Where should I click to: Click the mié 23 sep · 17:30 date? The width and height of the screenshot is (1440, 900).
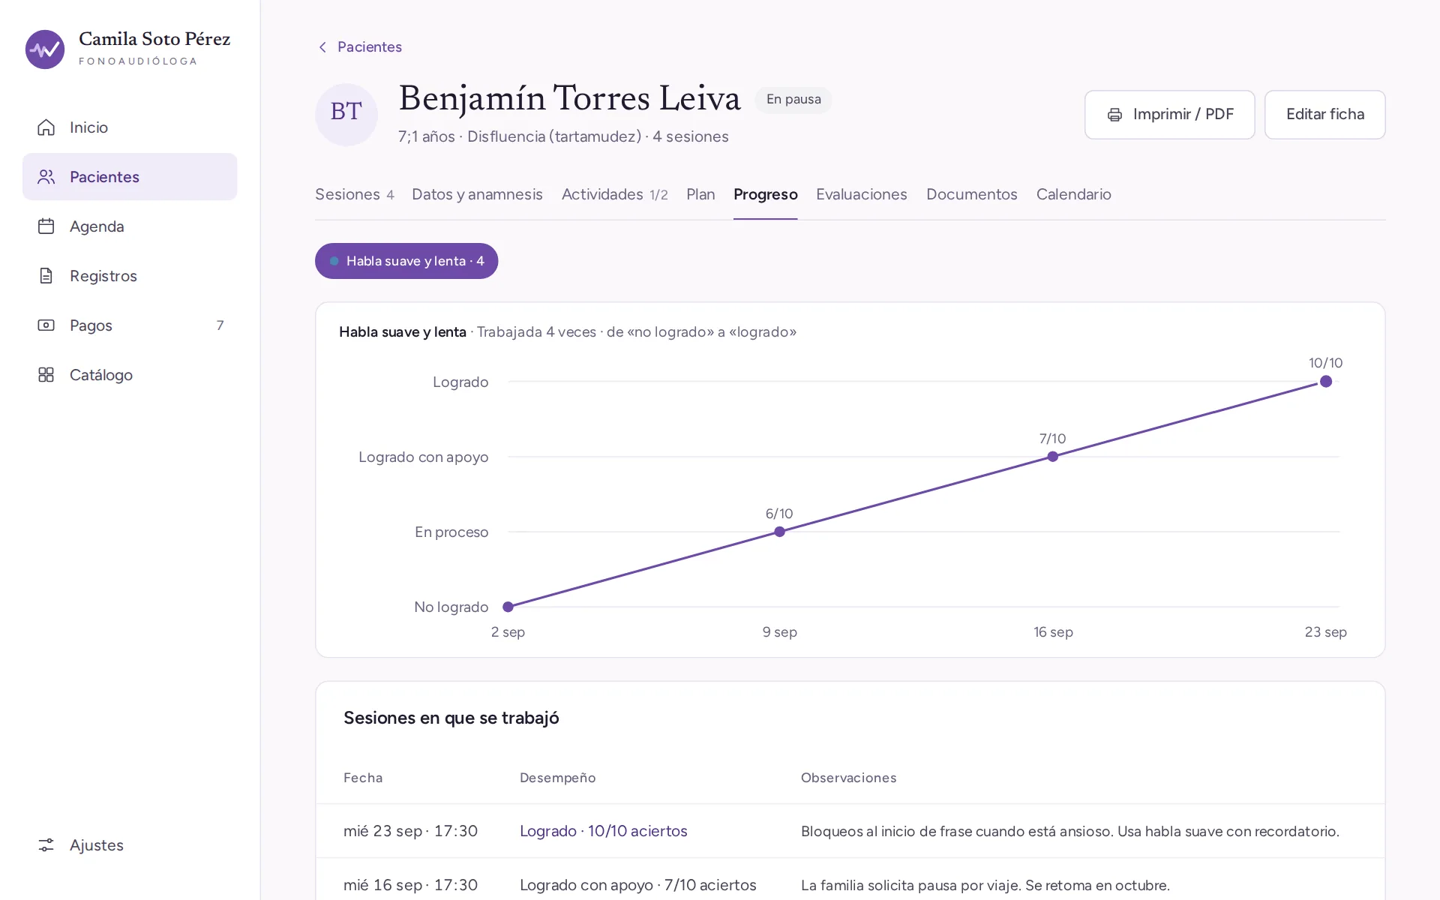[x=410, y=831]
